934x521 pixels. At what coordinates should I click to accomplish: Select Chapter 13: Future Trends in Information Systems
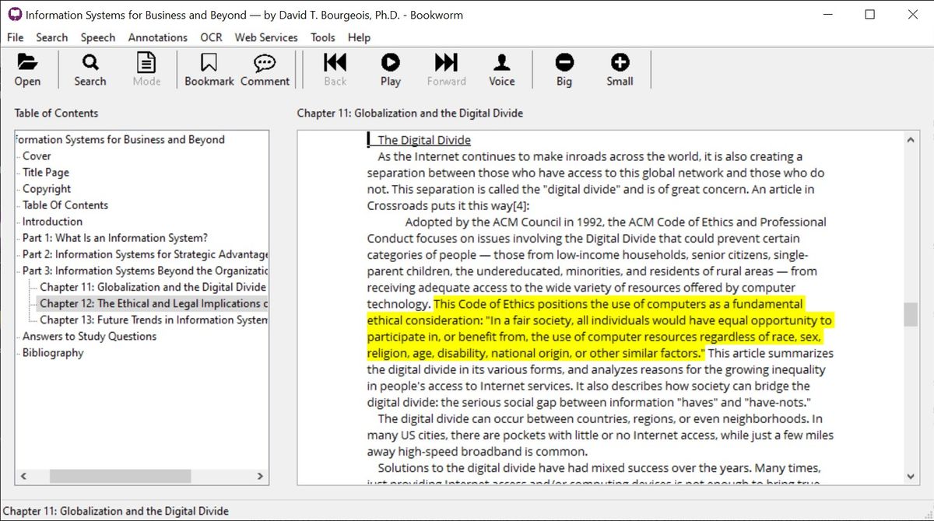152,320
